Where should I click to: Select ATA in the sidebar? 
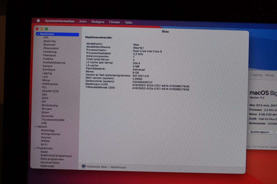pos(46,37)
